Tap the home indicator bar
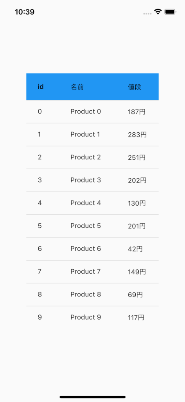This screenshot has width=185, height=402. point(92,397)
